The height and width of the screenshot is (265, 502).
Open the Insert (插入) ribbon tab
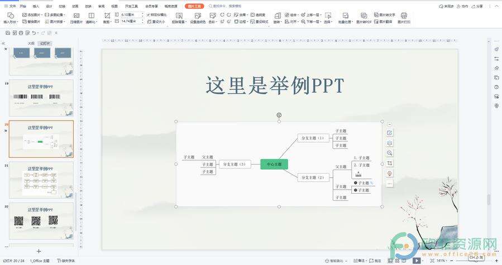click(36, 6)
